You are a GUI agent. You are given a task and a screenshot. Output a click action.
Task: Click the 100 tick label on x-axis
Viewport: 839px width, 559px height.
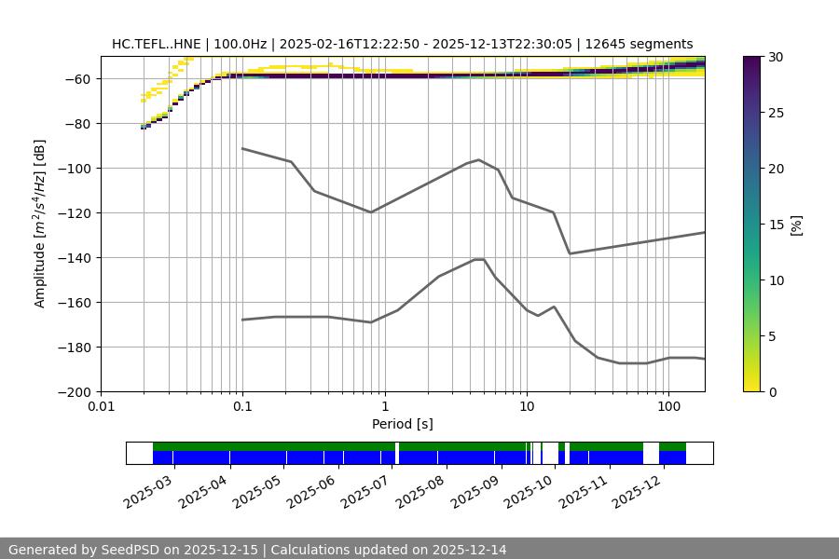click(667, 406)
